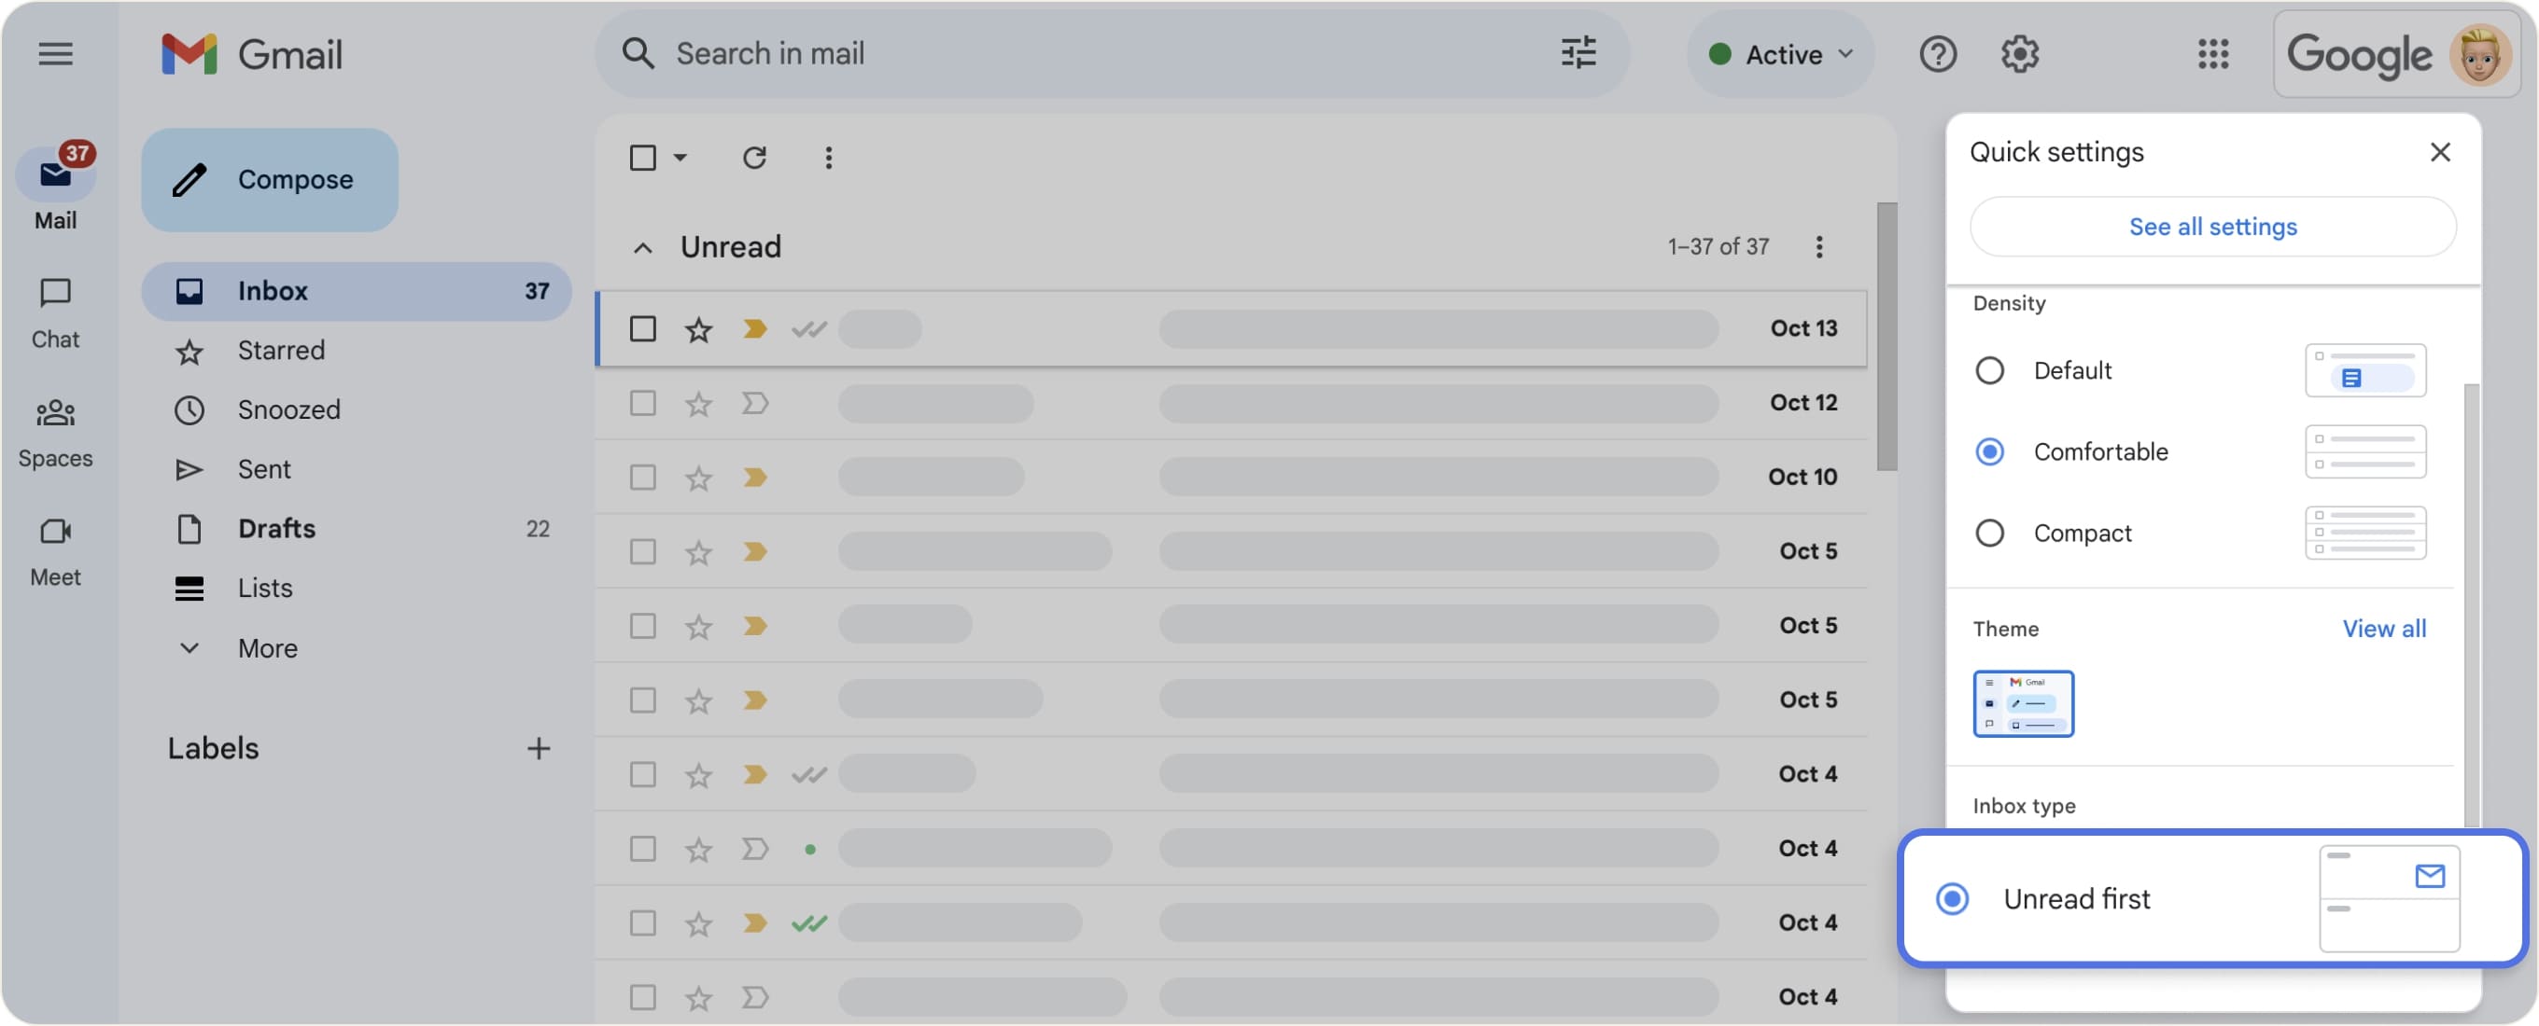Click the Settings gear icon

[2018, 54]
